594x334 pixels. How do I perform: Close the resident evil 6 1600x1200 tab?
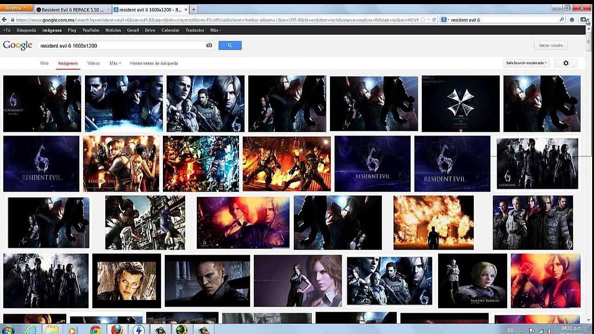coord(186,10)
